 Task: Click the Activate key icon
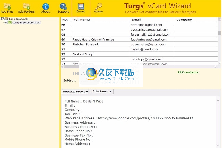coord(99,8)
